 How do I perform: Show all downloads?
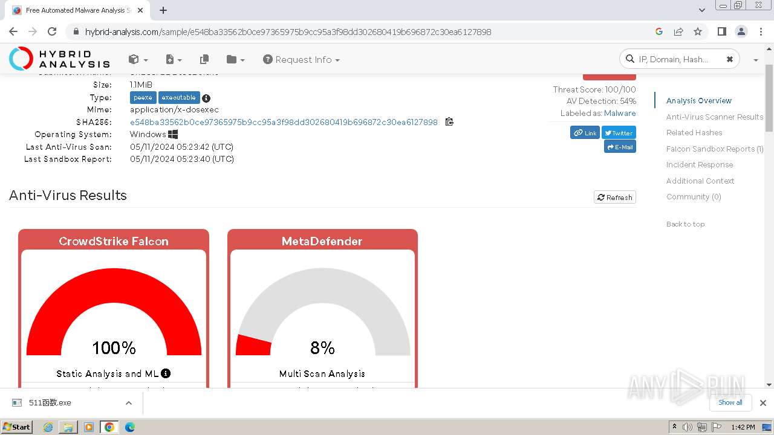(730, 402)
